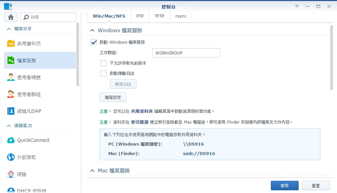Collapse the 連線能力 sidebar section
The height and width of the screenshot is (193, 337).
click(x=9, y=126)
